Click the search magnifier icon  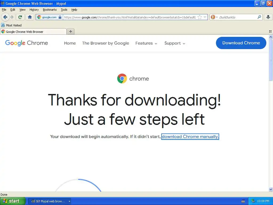pyautogui.click(x=259, y=17)
